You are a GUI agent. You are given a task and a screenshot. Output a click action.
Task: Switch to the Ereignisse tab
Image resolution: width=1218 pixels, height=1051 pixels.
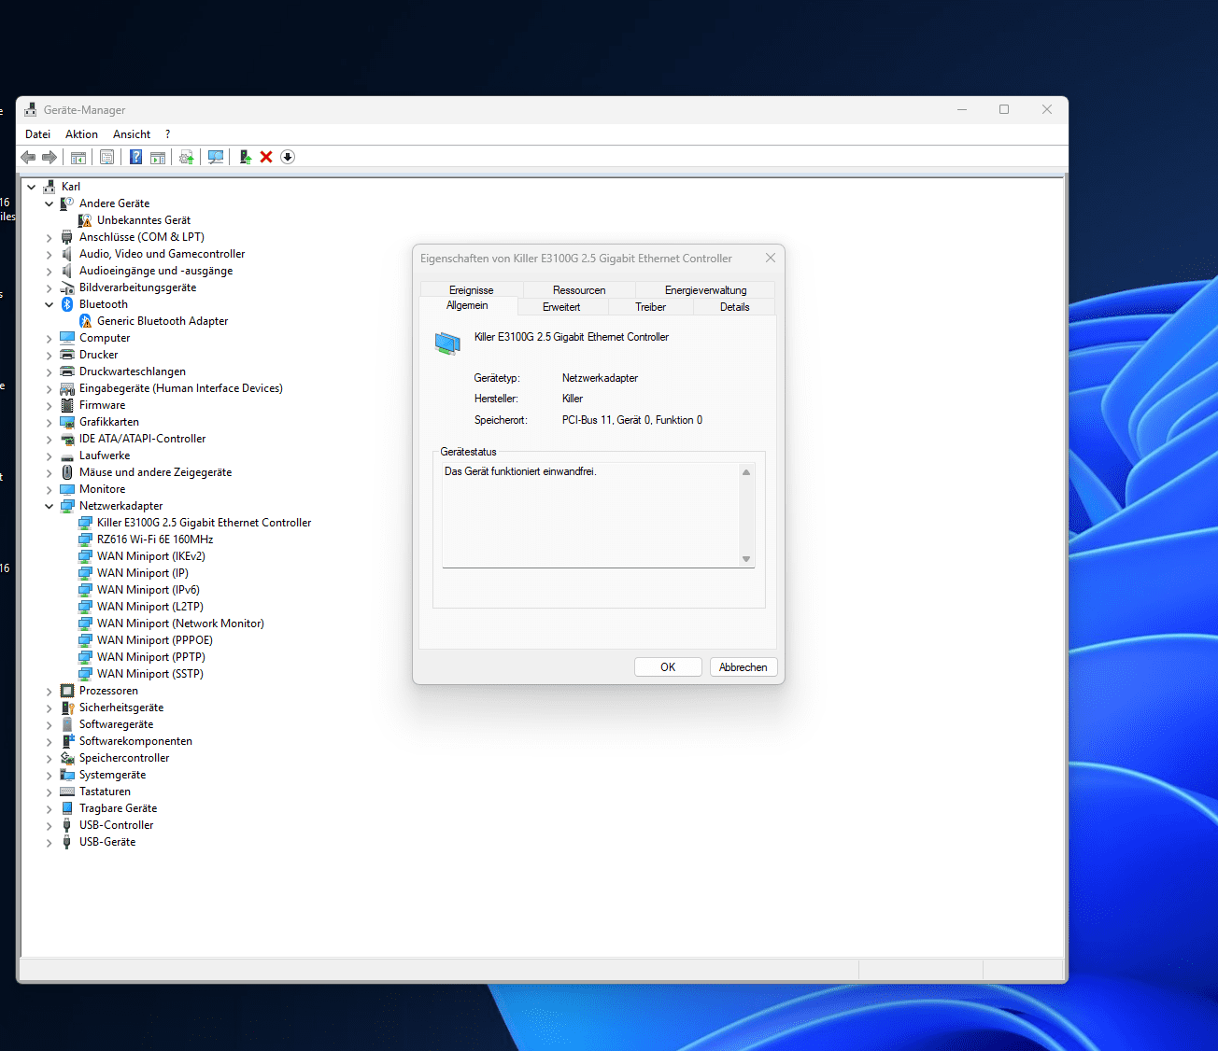tap(472, 290)
